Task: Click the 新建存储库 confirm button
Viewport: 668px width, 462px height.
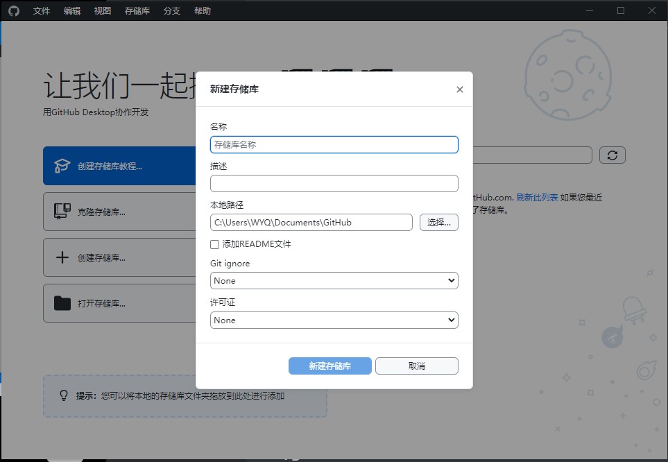Action: pyautogui.click(x=329, y=366)
